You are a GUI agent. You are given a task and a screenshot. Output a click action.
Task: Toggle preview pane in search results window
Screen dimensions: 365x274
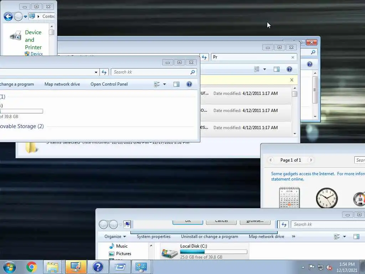(277, 69)
